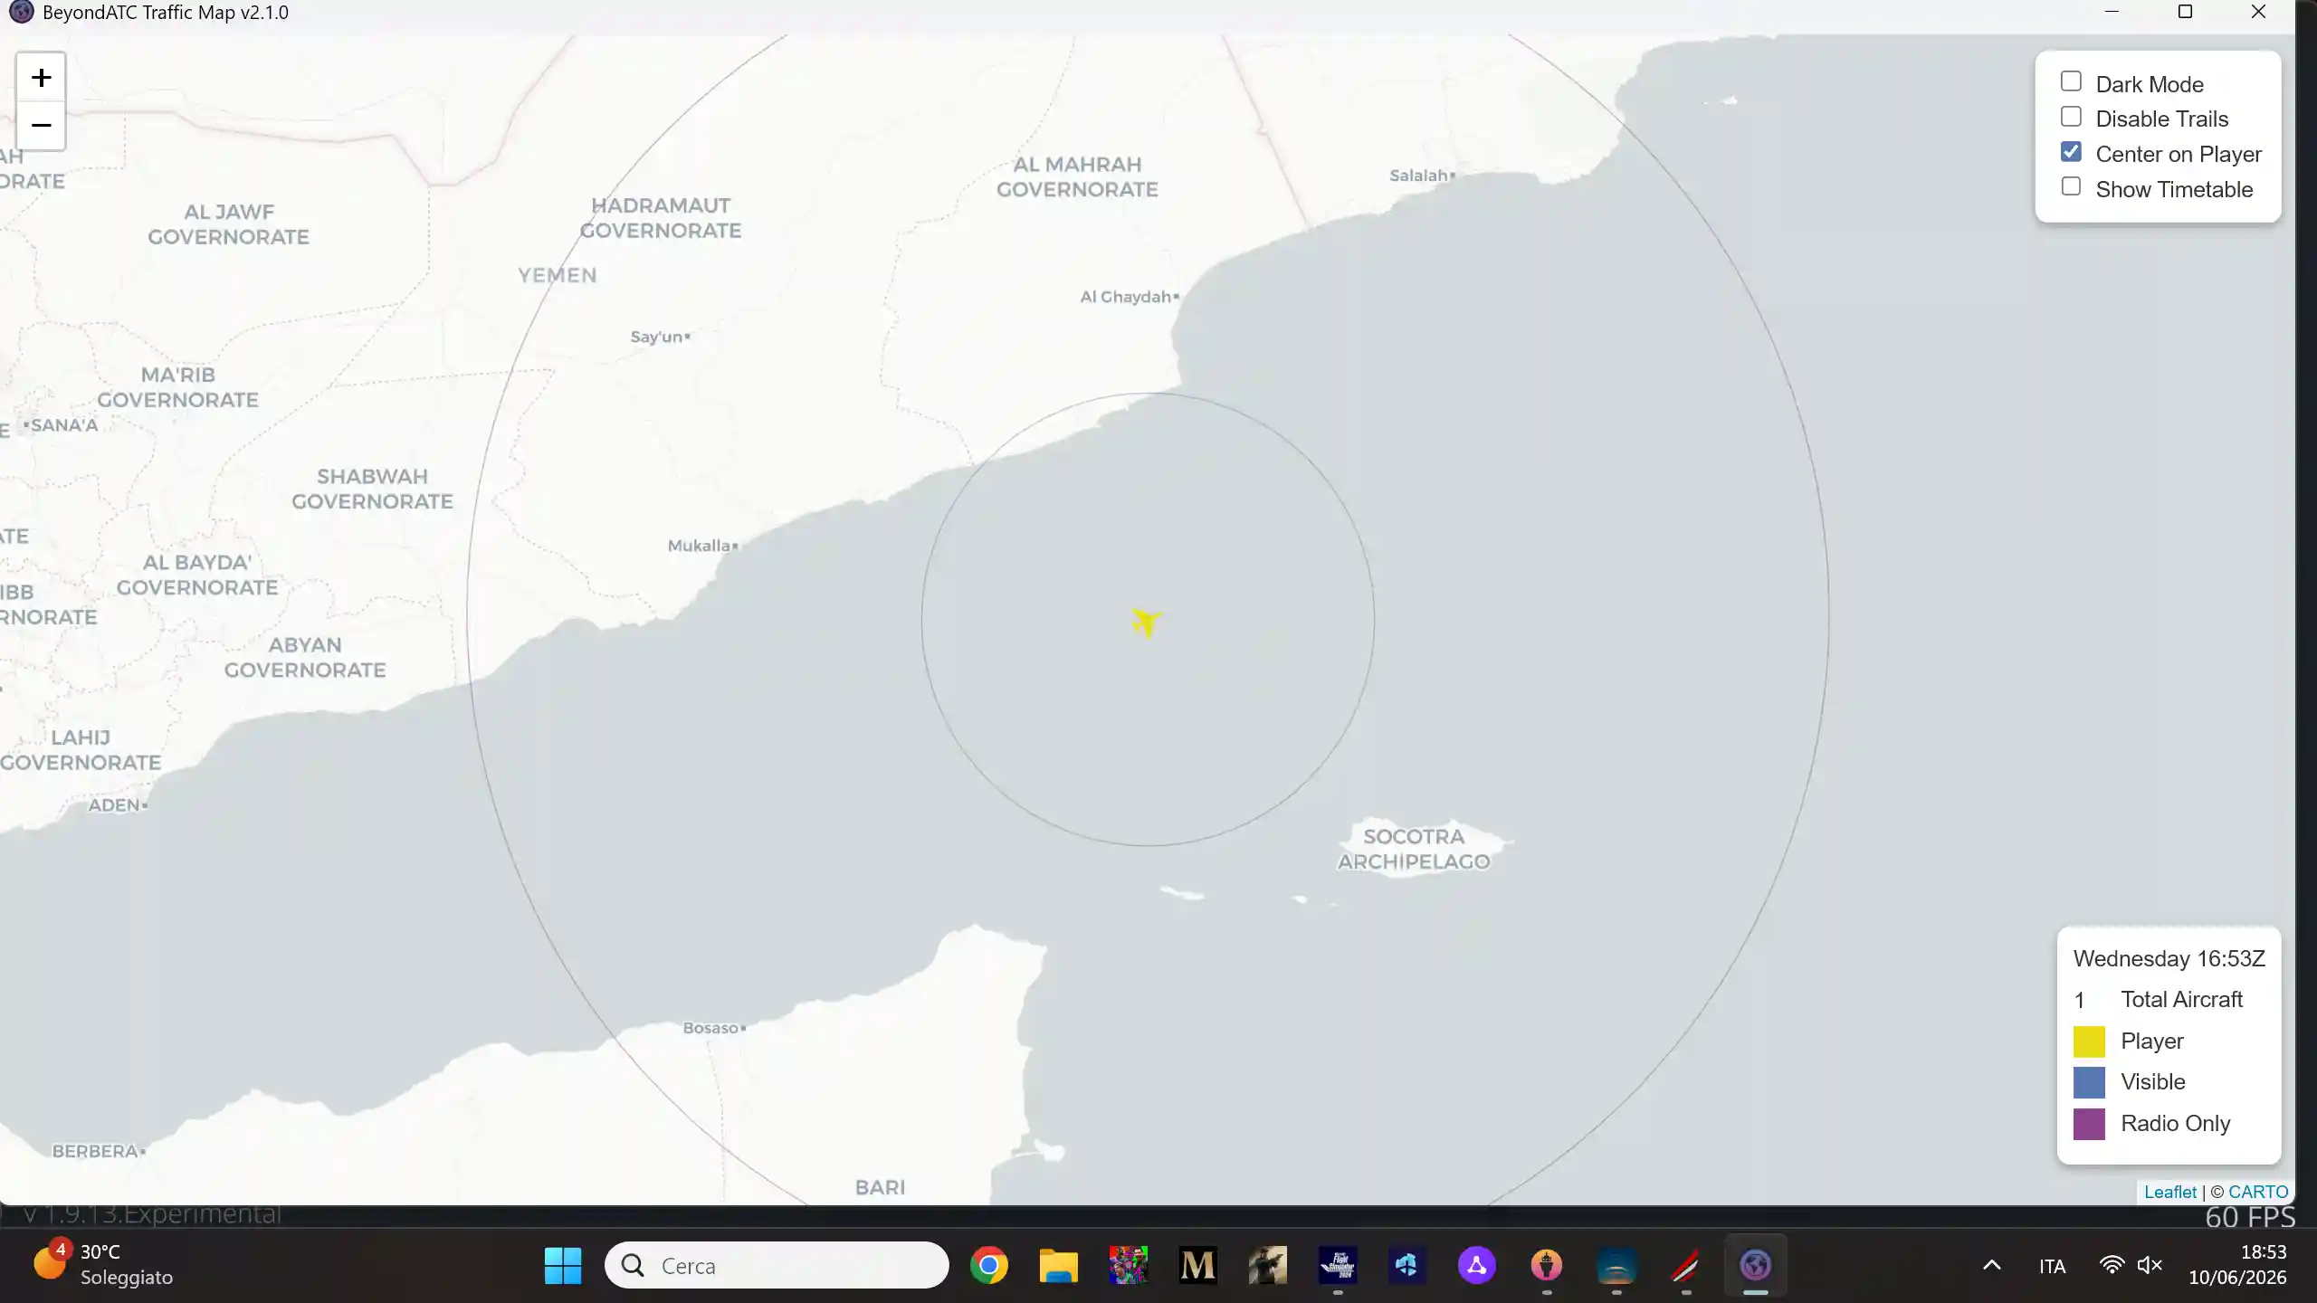2317x1303 pixels.
Task: Click the Cerca taskbar search field
Action: (x=777, y=1265)
